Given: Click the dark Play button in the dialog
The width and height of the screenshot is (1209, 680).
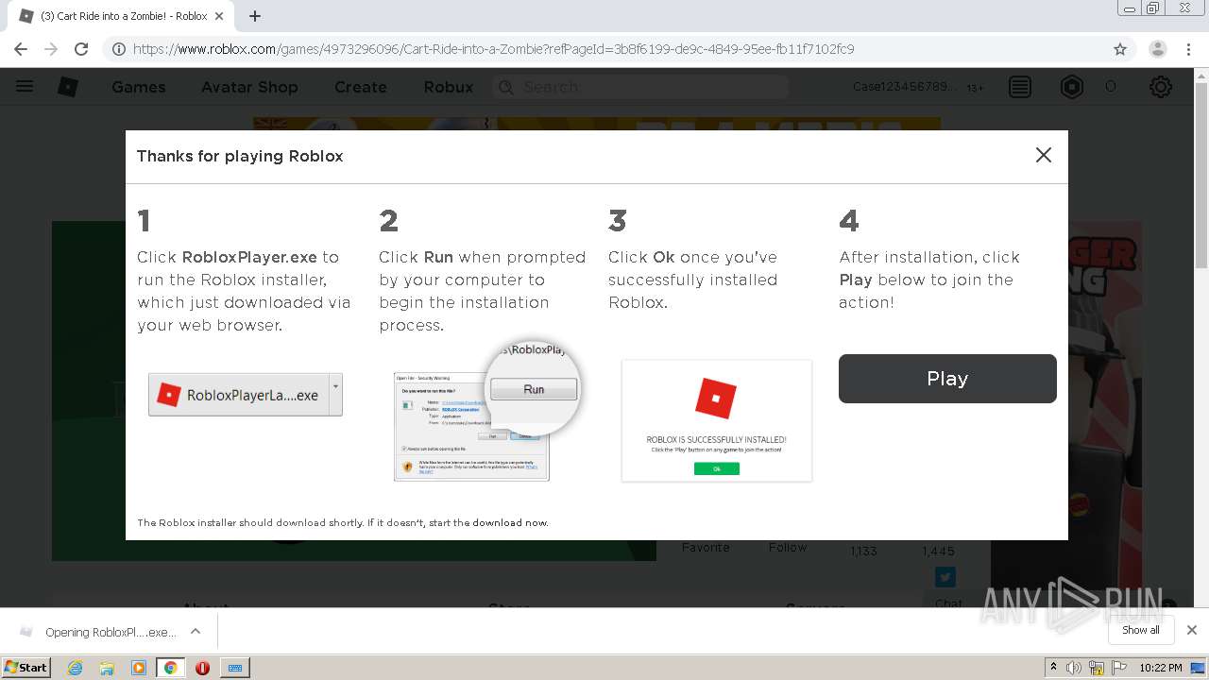Looking at the screenshot, I should pyautogui.click(x=947, y=379).
